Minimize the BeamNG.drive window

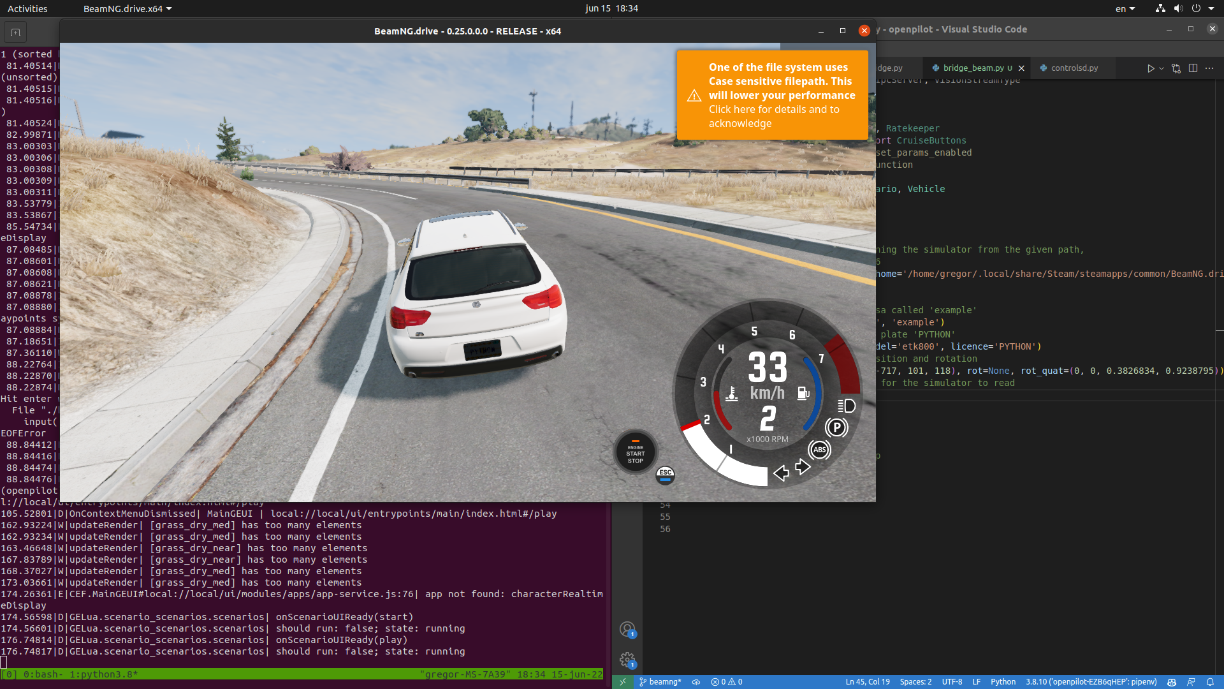coord(821,31)
